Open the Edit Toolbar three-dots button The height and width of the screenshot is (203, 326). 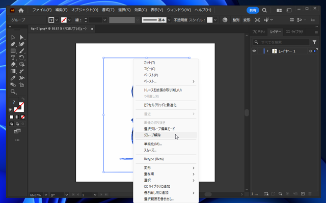(x=17, y=140)
